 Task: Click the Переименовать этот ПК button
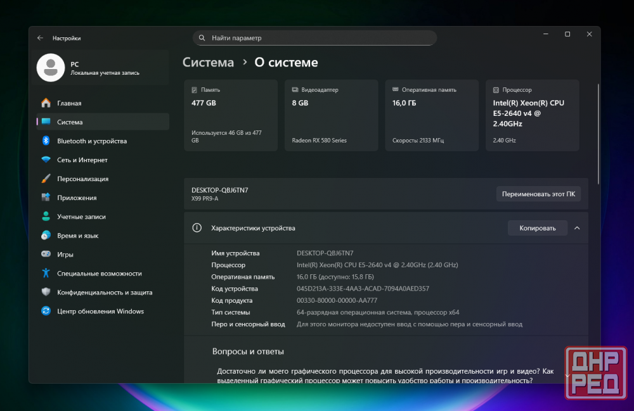coord(538,194)
